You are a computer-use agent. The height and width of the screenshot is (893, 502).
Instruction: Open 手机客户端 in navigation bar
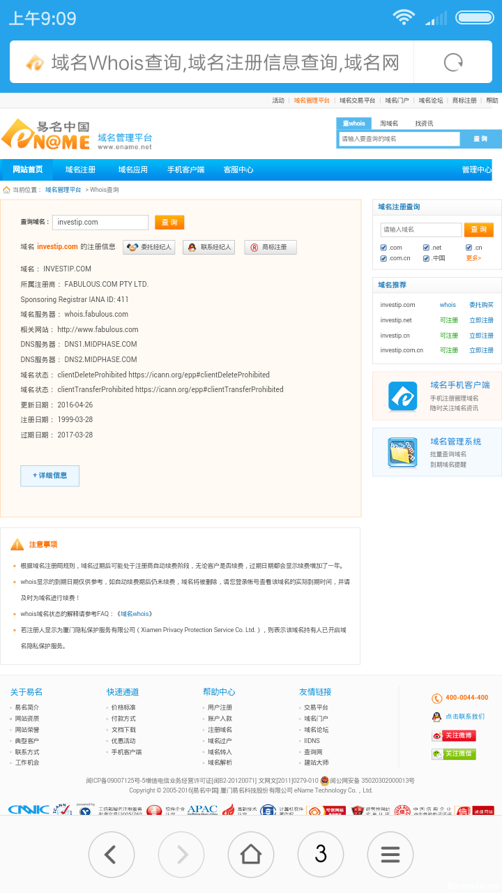[185, 170]
